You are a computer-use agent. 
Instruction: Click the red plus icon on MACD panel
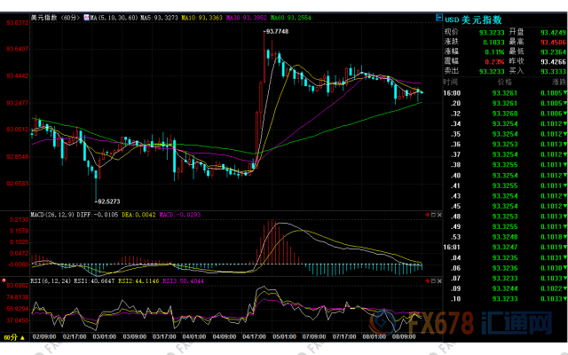[428, 215]
